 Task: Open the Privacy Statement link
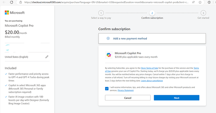[126, 90]
